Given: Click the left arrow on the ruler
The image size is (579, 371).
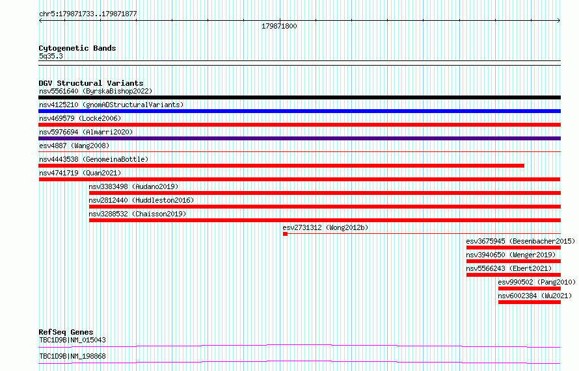Looking at the screenshot, I should 40,21.
